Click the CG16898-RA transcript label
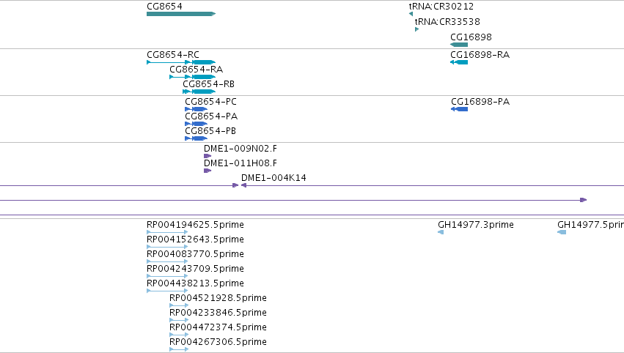The height and width of the screenshot is (353, 624). pyautogui.click(x=480, y=54)
